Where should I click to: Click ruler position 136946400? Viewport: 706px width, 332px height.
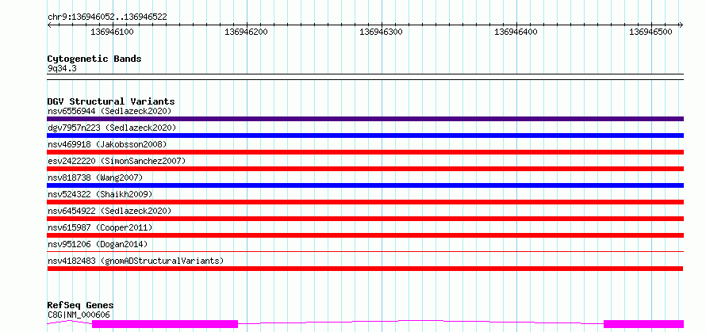[x=516, y=32]
